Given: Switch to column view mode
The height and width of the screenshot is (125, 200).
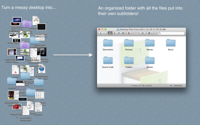Looking at the screenshot, I should click(119, 33).
